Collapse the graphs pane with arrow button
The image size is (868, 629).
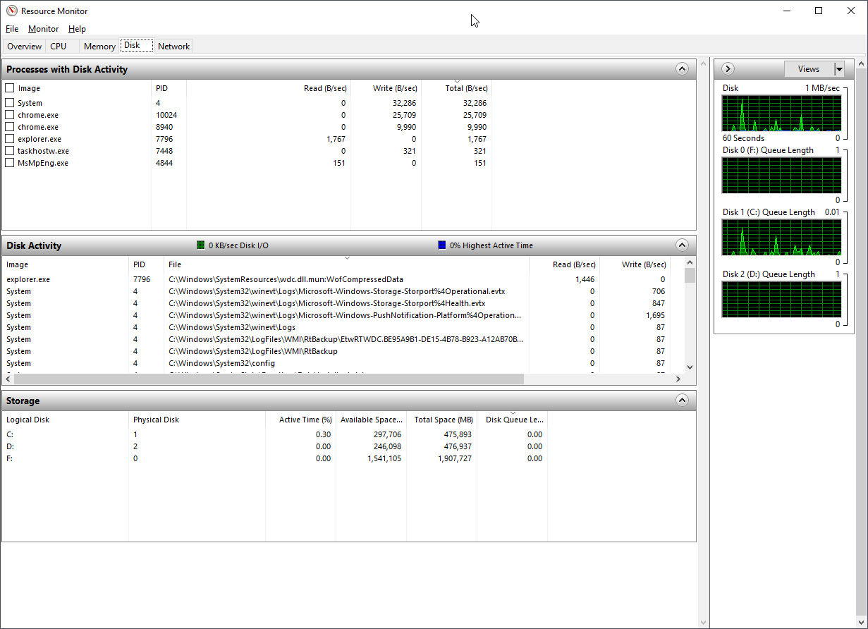729,68
